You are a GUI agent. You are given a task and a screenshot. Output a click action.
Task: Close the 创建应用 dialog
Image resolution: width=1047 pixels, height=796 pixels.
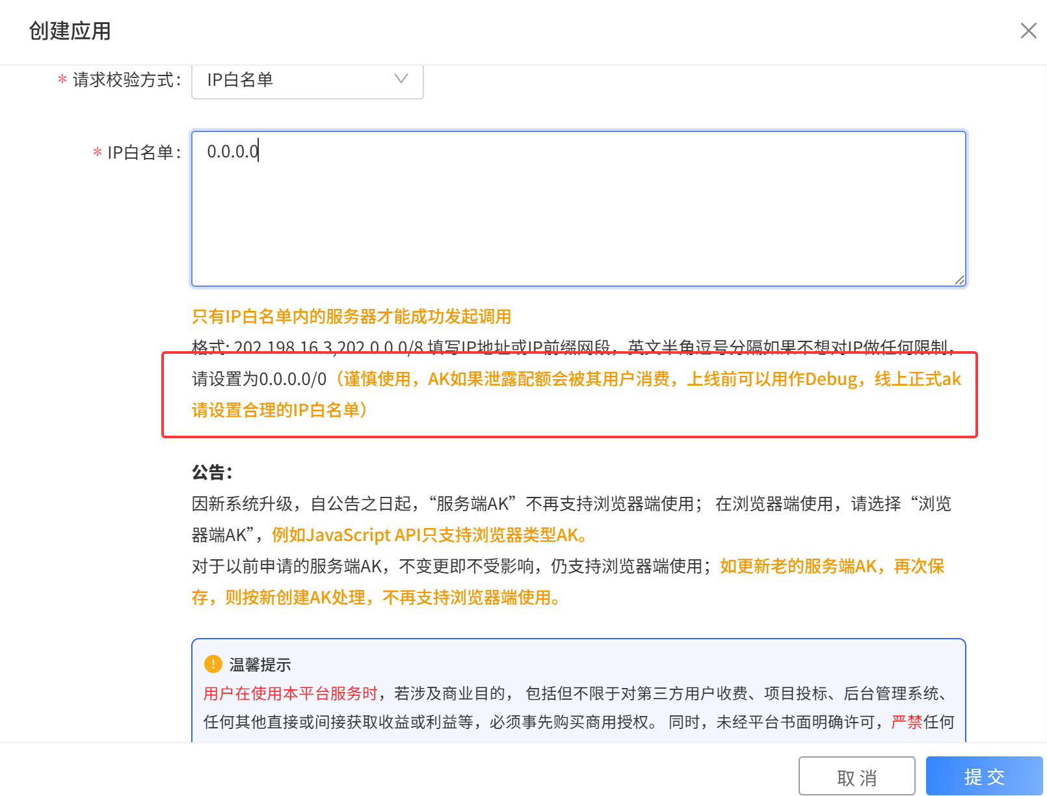pyautogui.click(x=1028, y=31)
